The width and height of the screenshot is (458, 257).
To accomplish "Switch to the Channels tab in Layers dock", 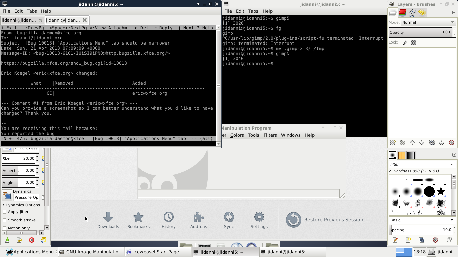I will 402,13.
